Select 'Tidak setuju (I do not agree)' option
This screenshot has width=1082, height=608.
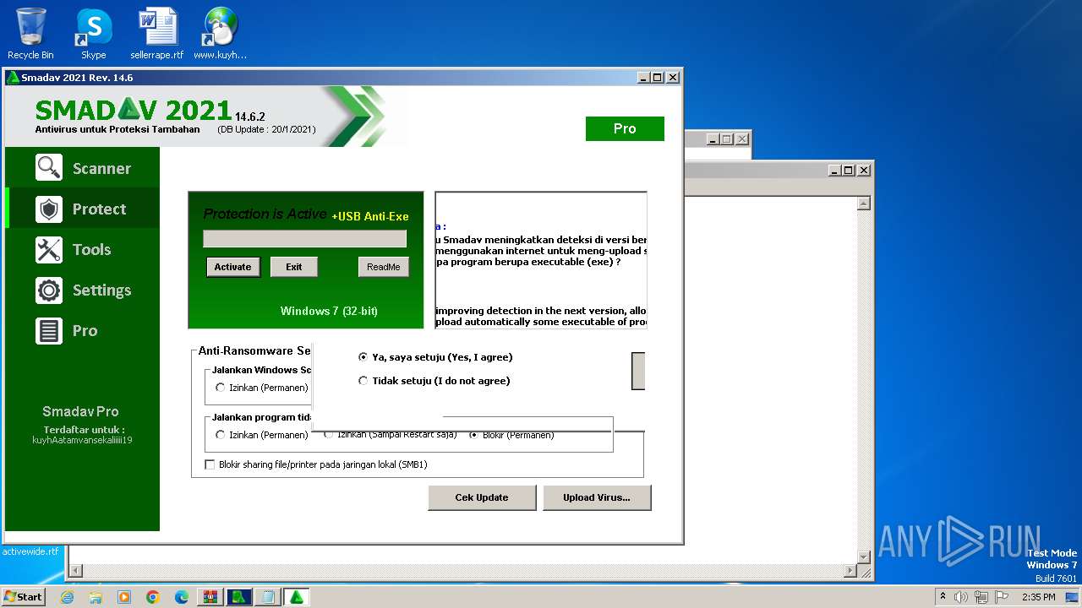tap(434, 381)
